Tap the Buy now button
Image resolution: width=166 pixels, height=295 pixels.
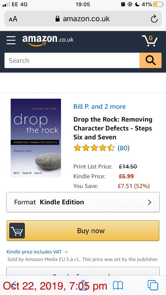[x=83, y=231]
